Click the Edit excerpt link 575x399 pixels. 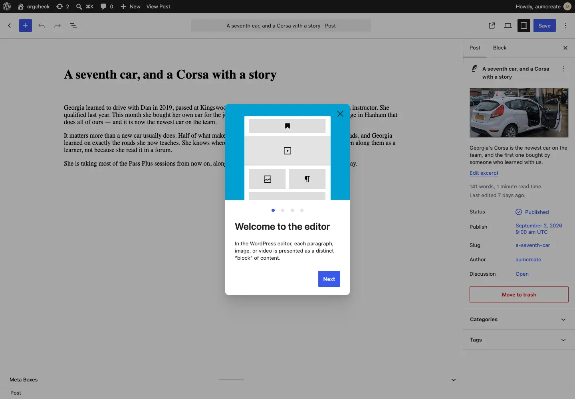(484, 173)
